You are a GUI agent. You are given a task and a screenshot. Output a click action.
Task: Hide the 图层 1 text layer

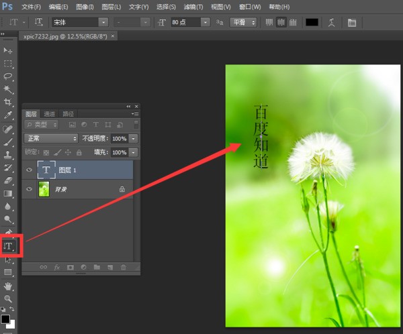(x=29, y=170)
